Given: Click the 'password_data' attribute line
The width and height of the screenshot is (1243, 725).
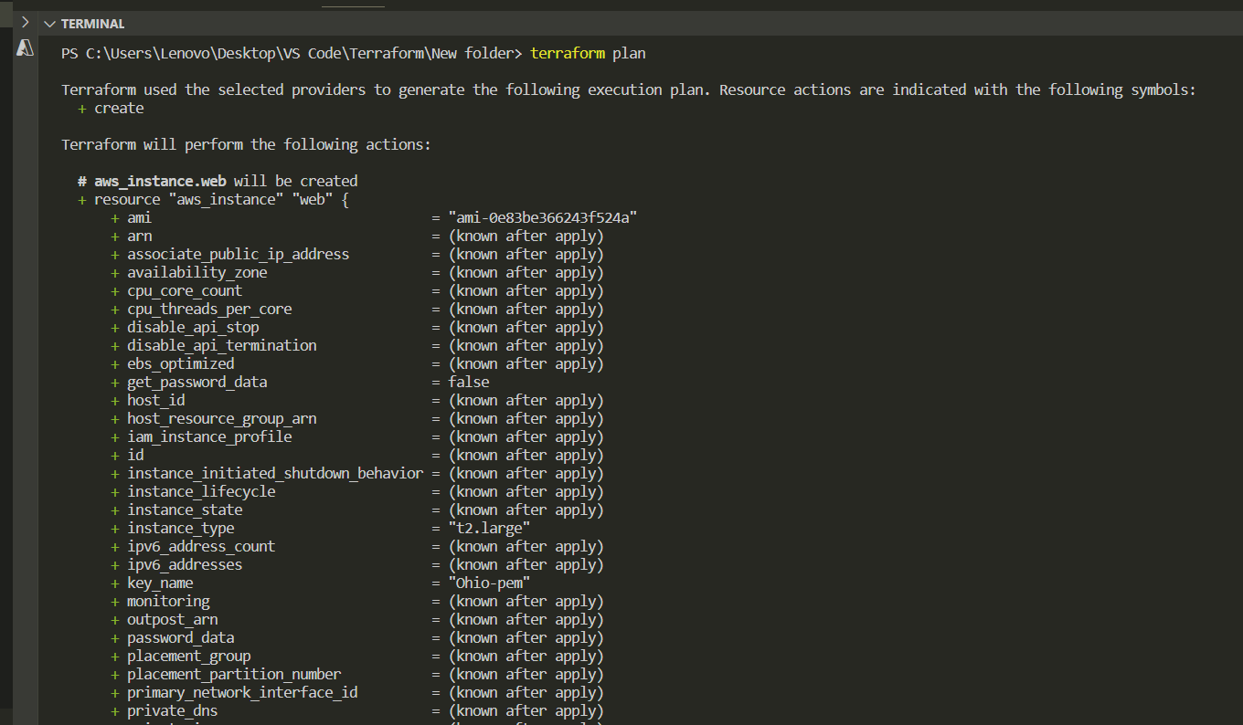Looking at the screenshot, I should [x=180, y=637].
